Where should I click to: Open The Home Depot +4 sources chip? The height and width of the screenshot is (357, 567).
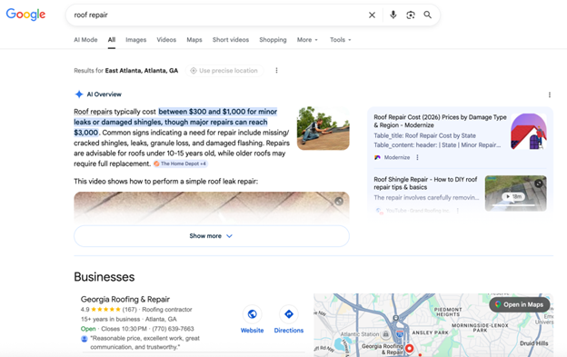click(x=180, y=164)
